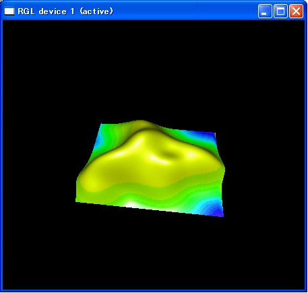Click the purple-blue bottom right corner of surface

coord(219,211)
